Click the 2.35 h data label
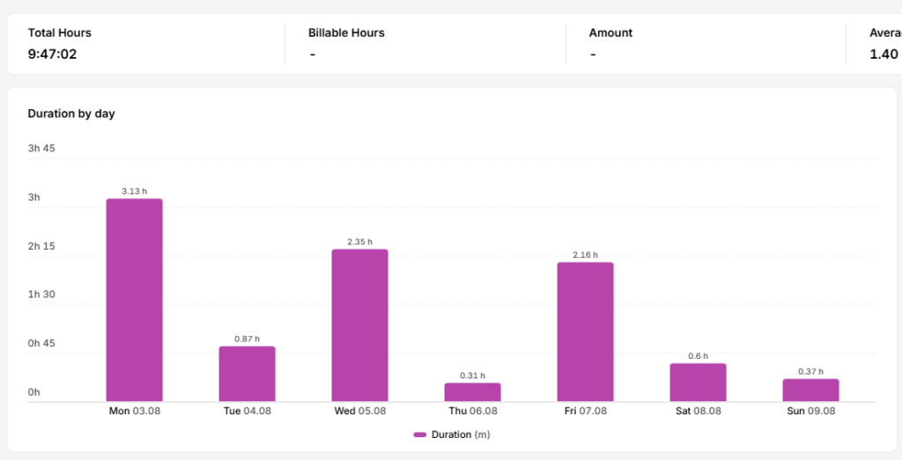The image size is (902, 460). [x=359, y=242]
